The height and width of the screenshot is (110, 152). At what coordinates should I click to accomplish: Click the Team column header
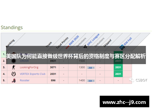pos(49,45)
